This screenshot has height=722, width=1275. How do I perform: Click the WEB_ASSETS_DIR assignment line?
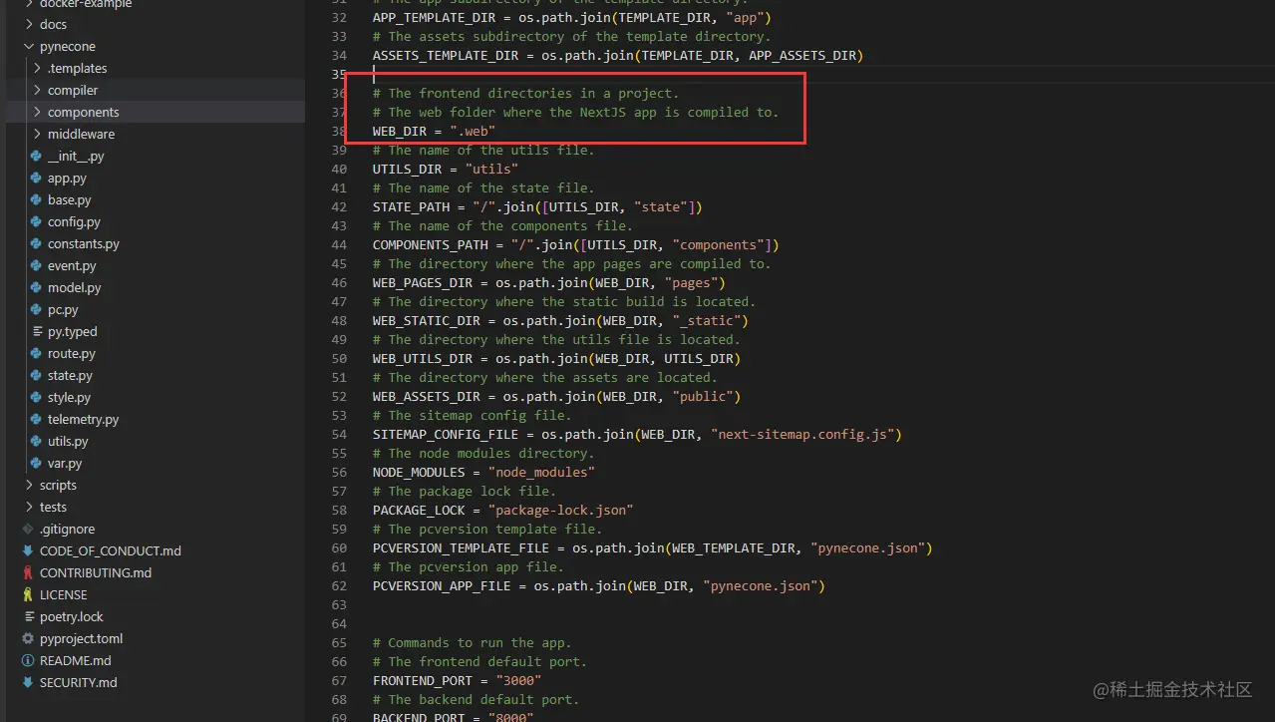pyautogui.click(x=557, y=396)
